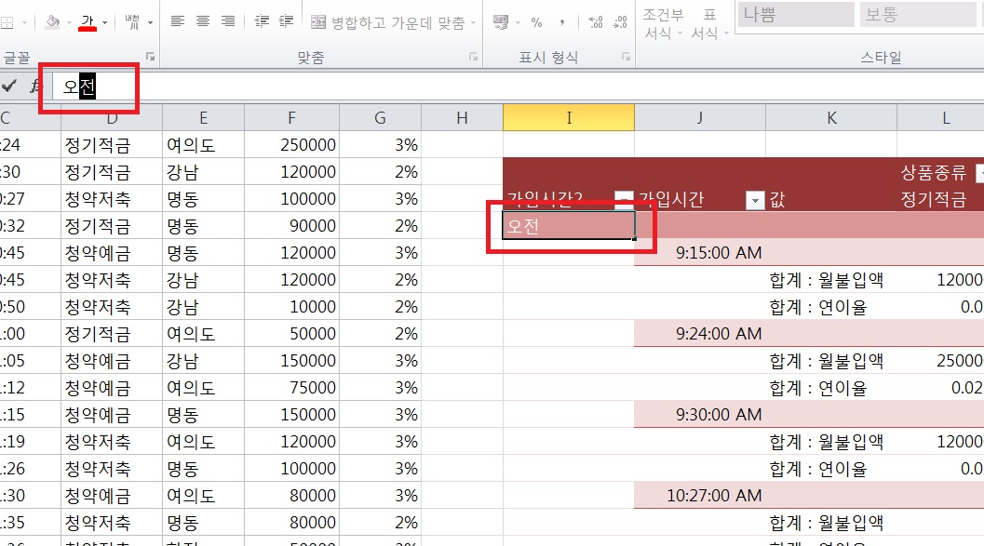Decrease indent using the ribbon icon
984x546 pixels.
click(263, 21)
